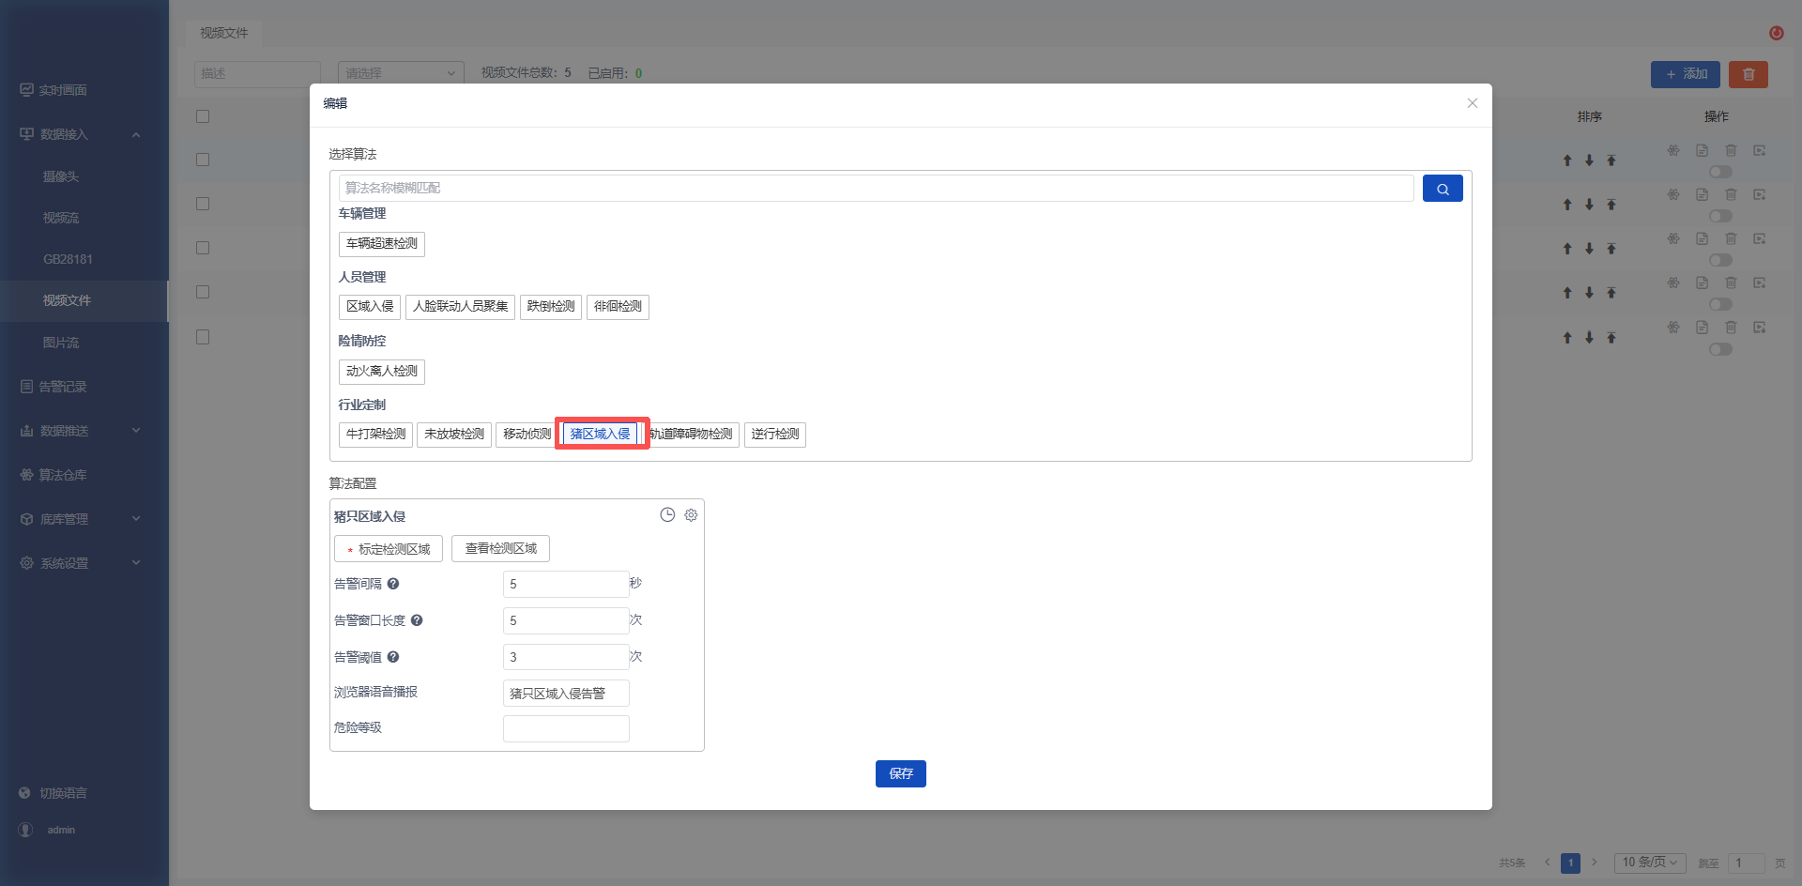Open the 请选择 dropdown filter

[x=401, y=73]
